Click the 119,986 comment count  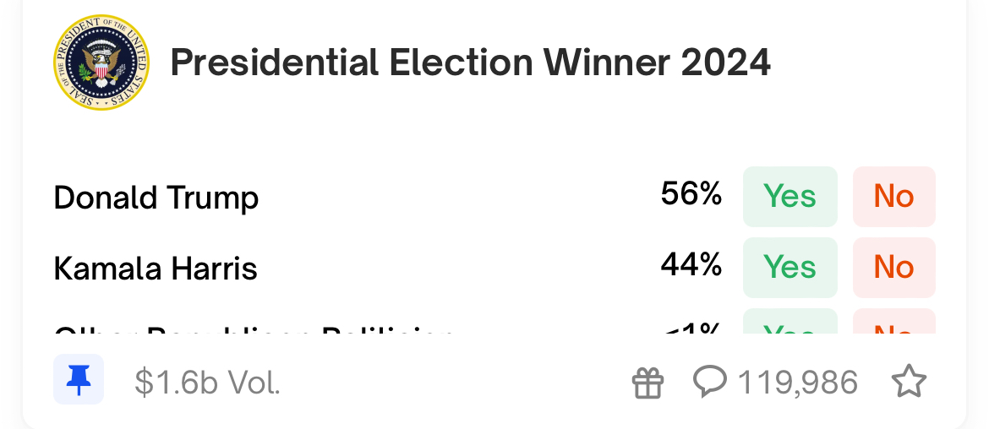tap(798, 383)
